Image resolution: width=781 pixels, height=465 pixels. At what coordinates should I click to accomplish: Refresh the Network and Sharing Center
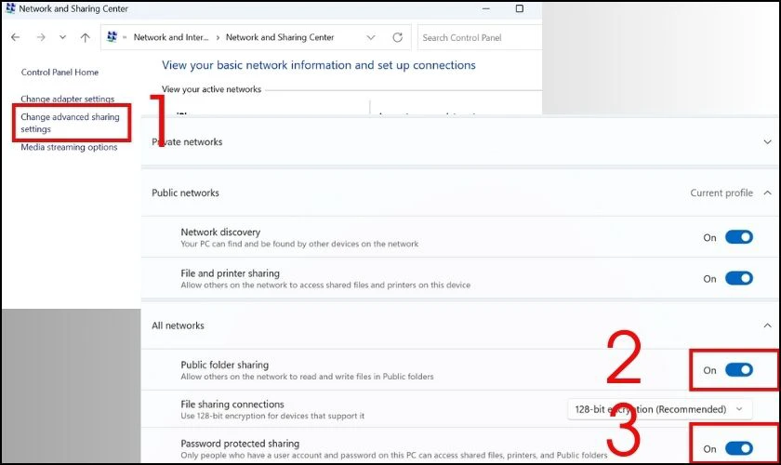(x=398, y=37)
